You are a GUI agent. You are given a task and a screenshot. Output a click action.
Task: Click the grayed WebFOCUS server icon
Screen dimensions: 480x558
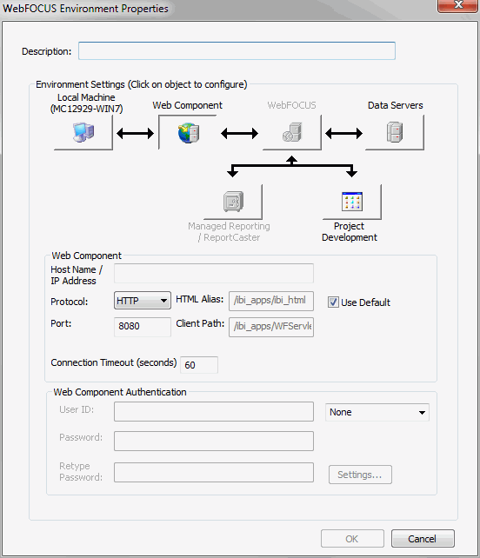coord(292,132)
